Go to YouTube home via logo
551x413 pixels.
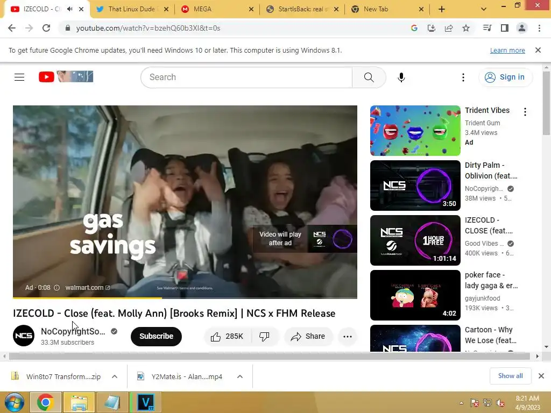[66, 76]
